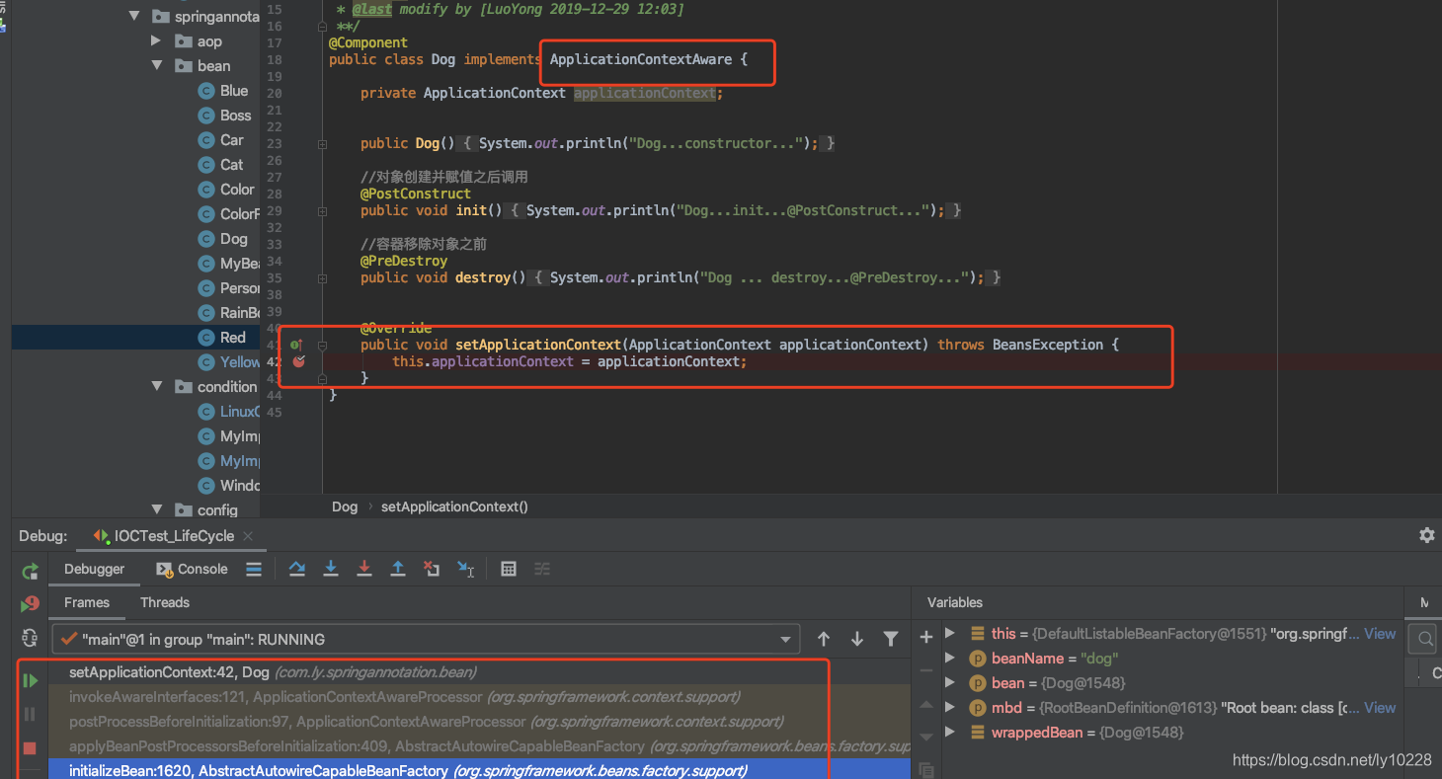Click the debug update-running-application icon

tap(30, 638)
